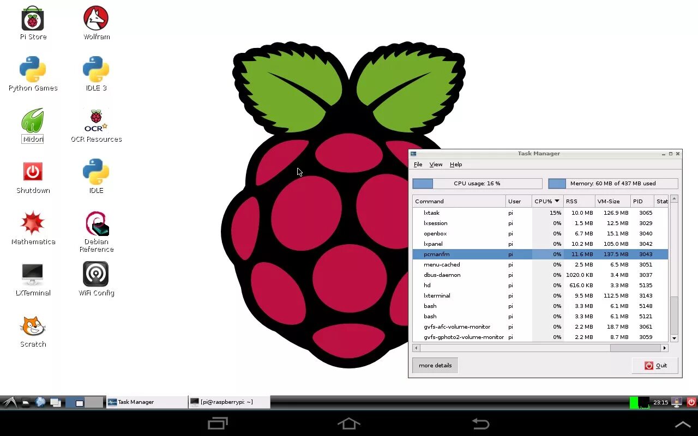This screenshot has height=436, width=698.
Task: Click the CPU usage progress bar
Action: 477,184
